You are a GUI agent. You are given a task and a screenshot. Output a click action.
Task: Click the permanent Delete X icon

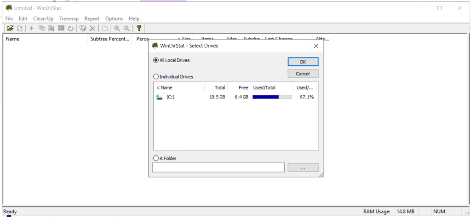tap(92, 28)
